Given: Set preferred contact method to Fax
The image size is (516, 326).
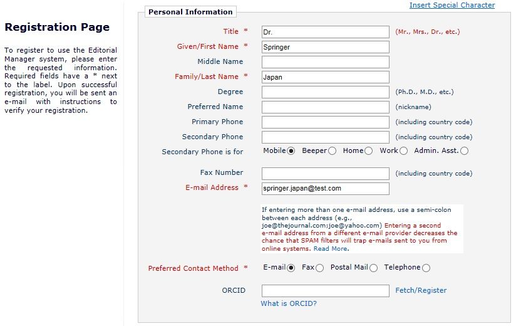Looking at the screenshot, I should [319, 268].
